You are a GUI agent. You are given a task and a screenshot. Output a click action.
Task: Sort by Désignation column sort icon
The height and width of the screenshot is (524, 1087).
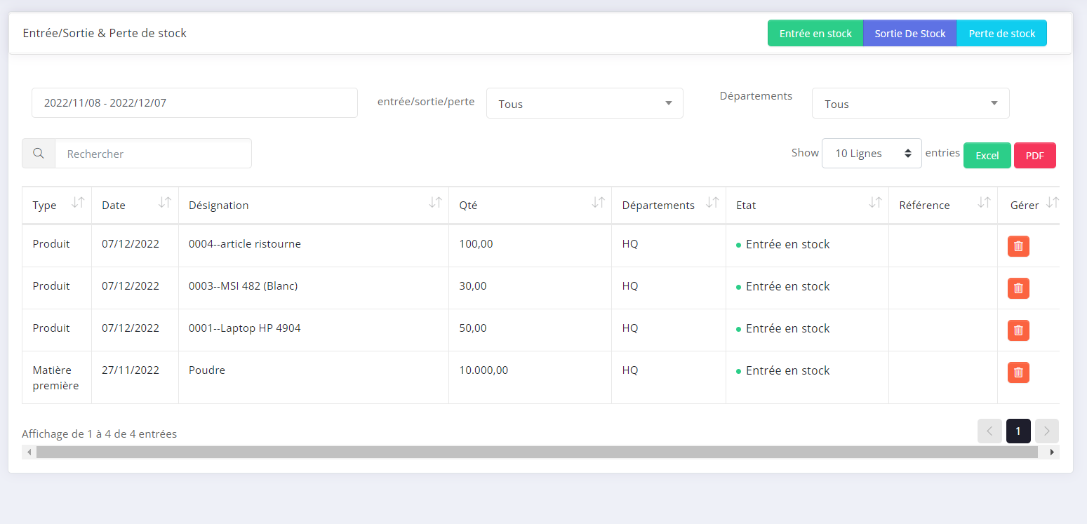[x=435, y=203]
